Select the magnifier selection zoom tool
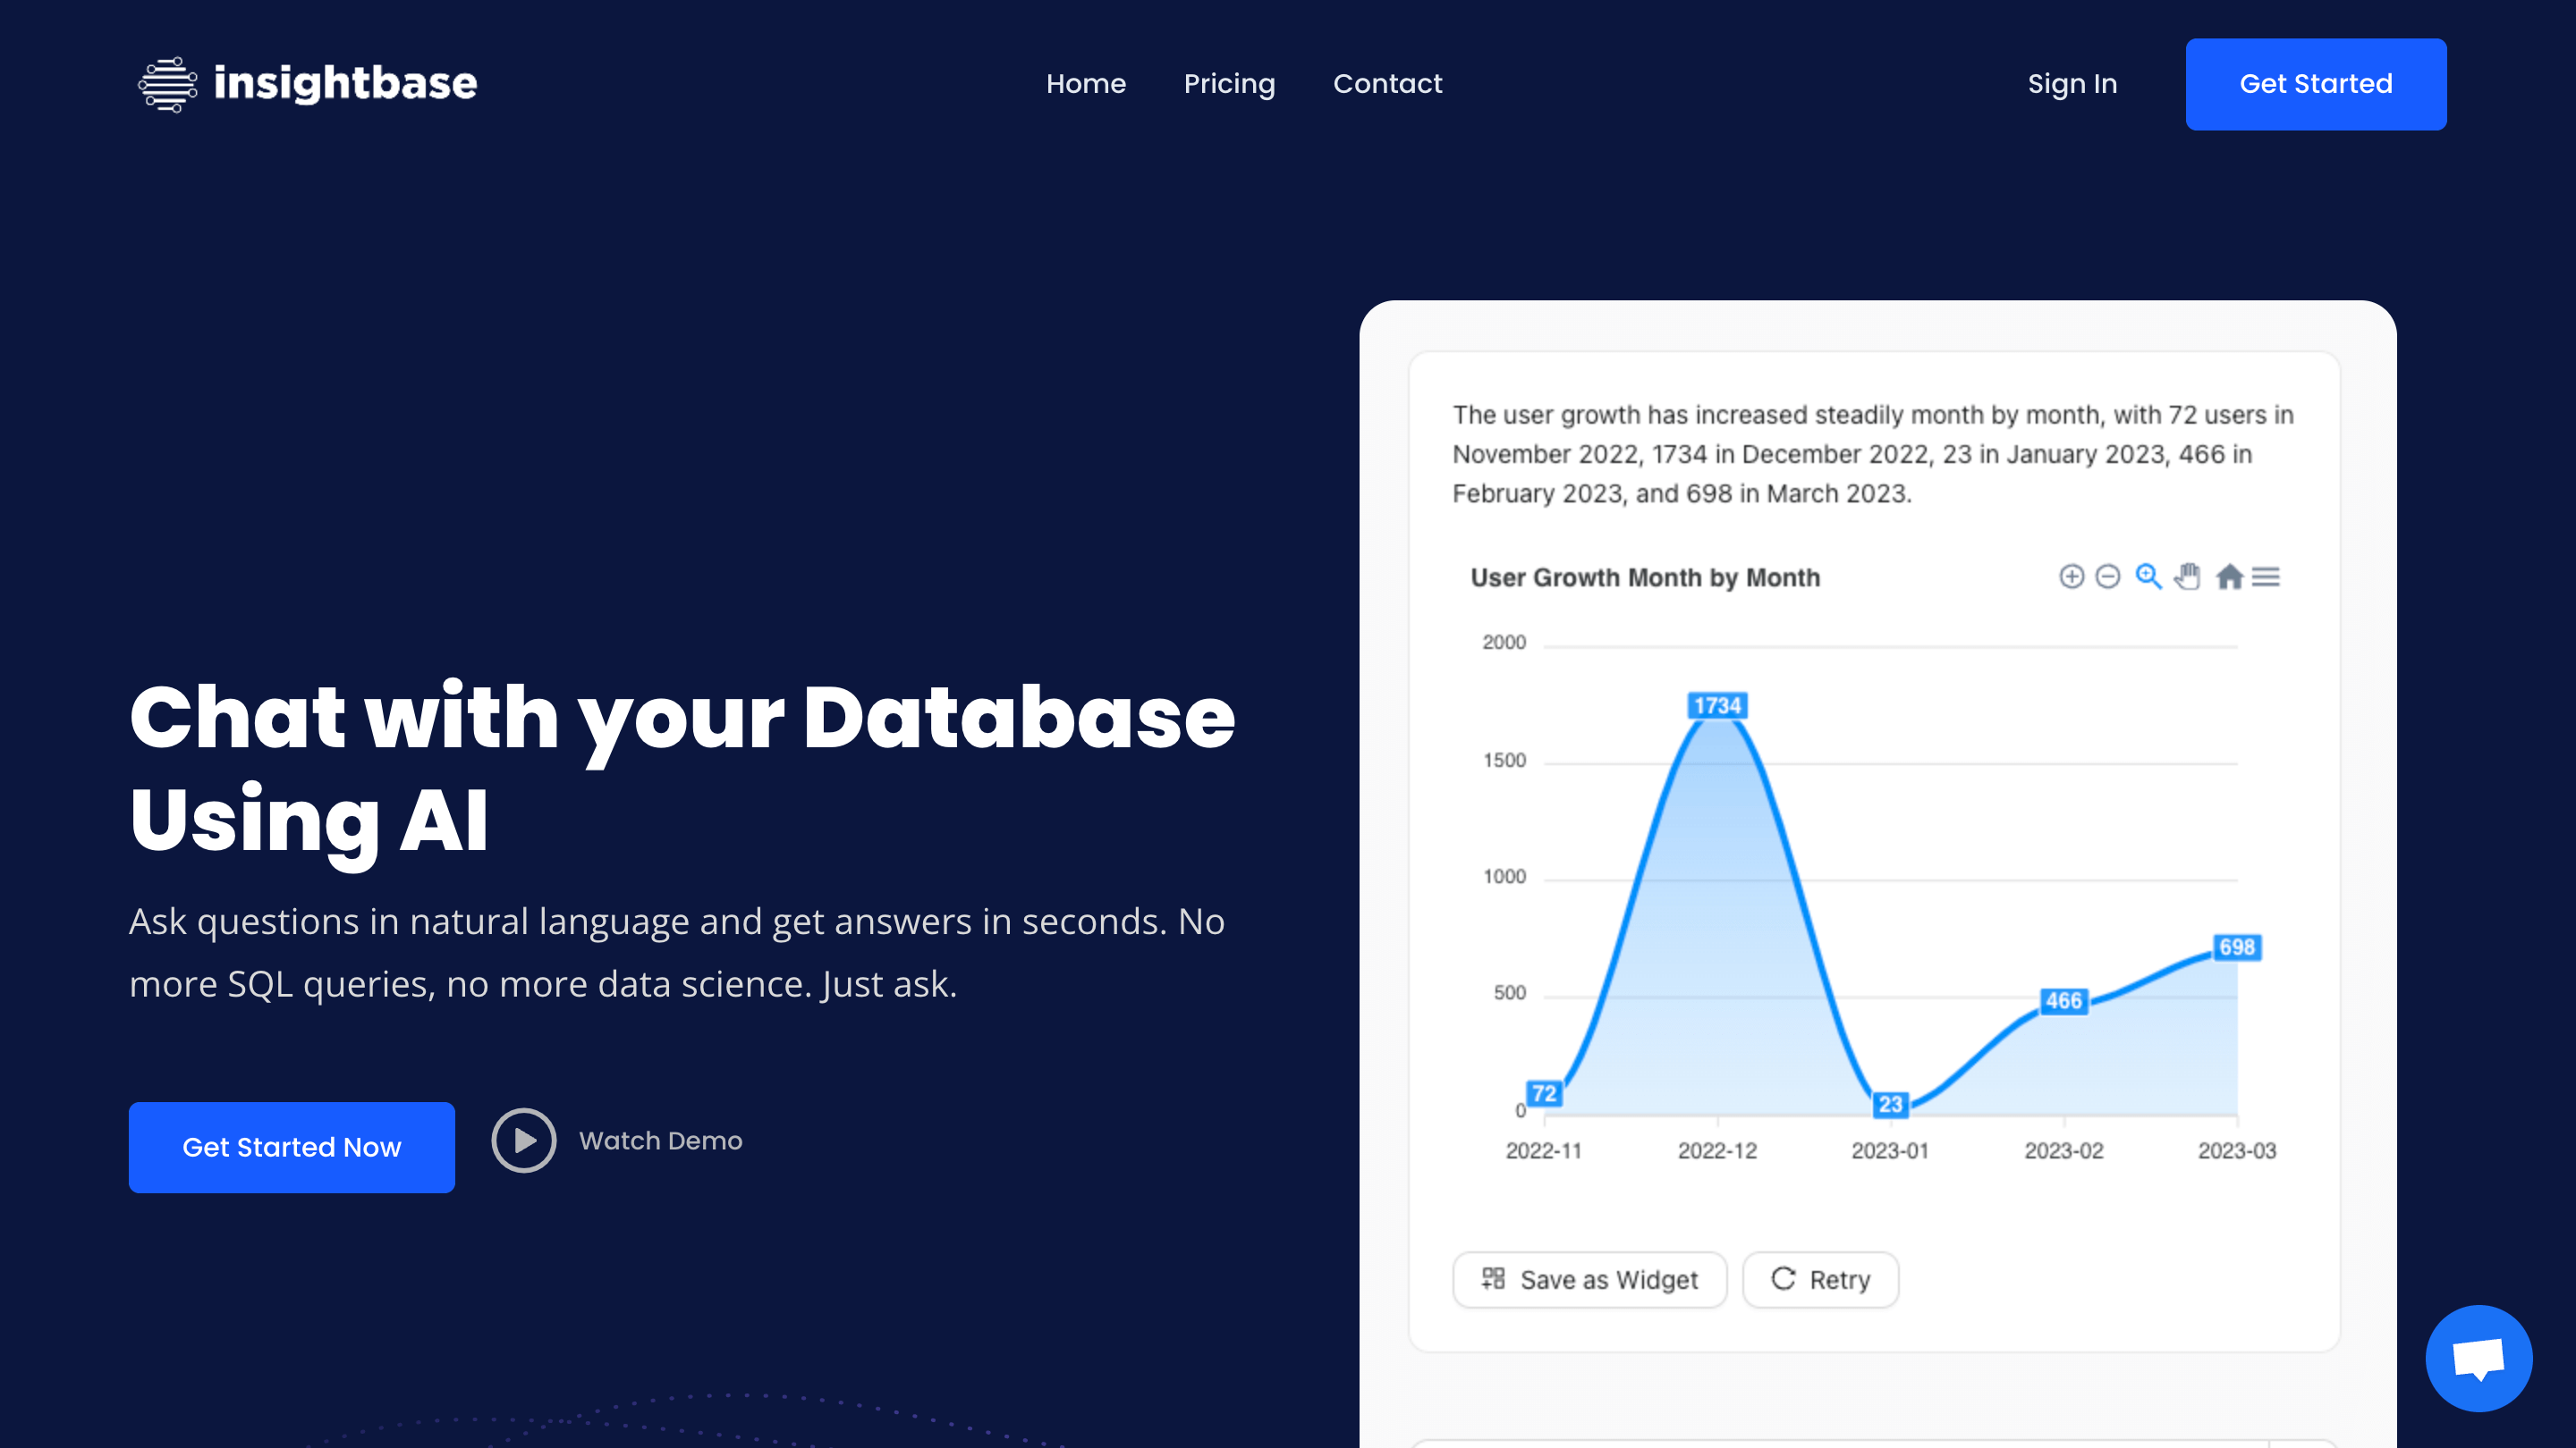This screenshot has width=2576, height=1448. [x=2148, y=577]
